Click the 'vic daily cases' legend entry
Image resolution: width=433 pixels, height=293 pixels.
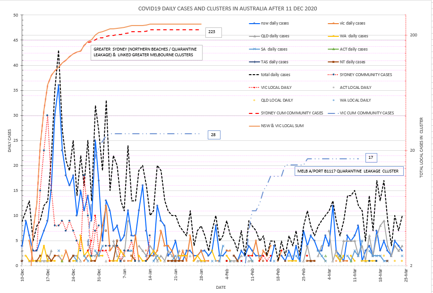(x=347, y=23)
